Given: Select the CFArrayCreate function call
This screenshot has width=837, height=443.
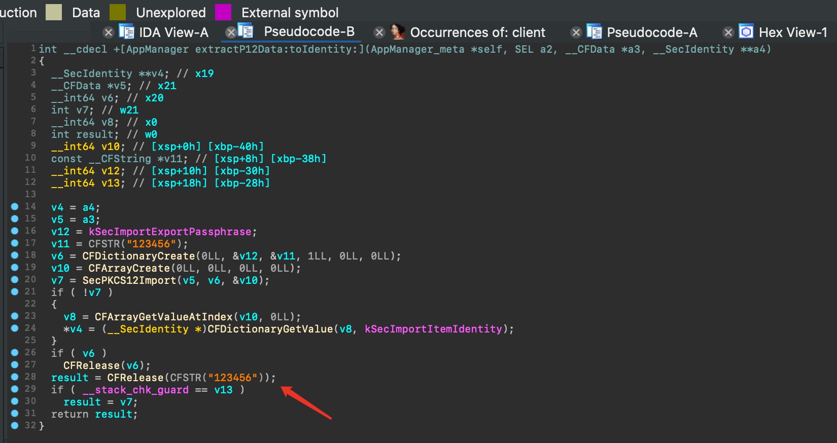Looking at the screenshot, I should point(129,268).
